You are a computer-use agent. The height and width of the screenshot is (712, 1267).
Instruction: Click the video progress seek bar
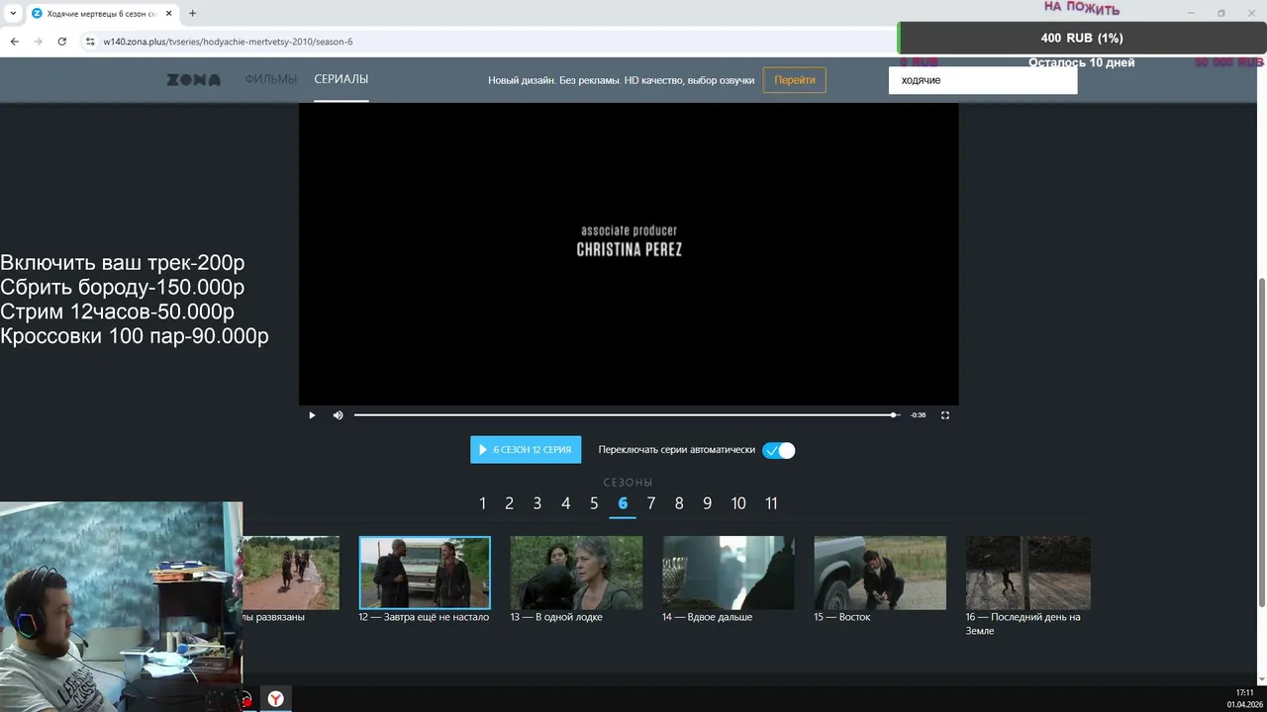click(x=626, y=415)
